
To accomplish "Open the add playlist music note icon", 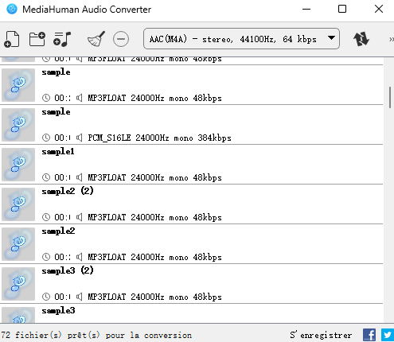I will coord(62,39).
